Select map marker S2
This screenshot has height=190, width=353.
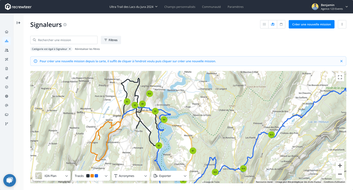pyautogui.click(x=135, y=105)
